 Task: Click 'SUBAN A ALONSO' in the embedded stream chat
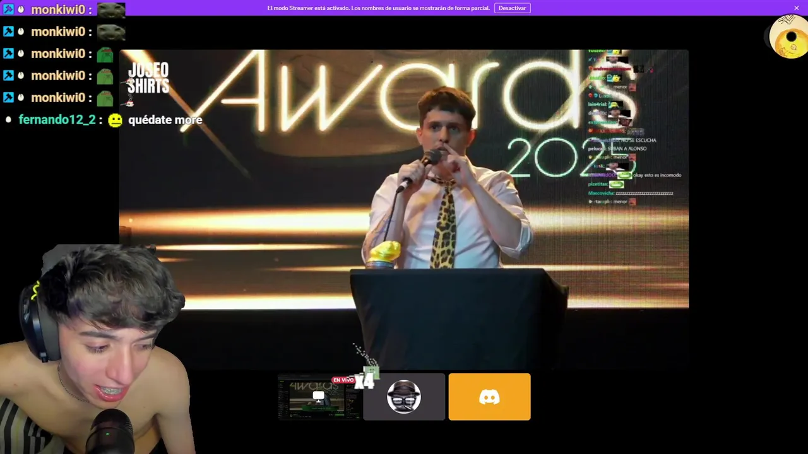[x=626, y=149]
